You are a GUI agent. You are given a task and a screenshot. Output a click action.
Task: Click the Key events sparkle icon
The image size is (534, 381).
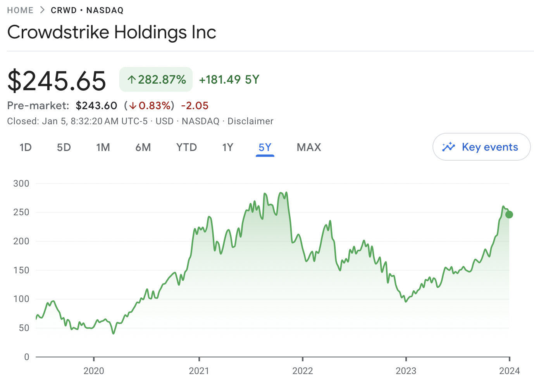pyautogui.click(x=448, y=147)
